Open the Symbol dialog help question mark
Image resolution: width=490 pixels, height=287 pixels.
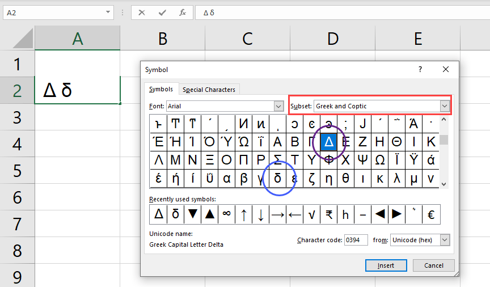click(420, 69)
